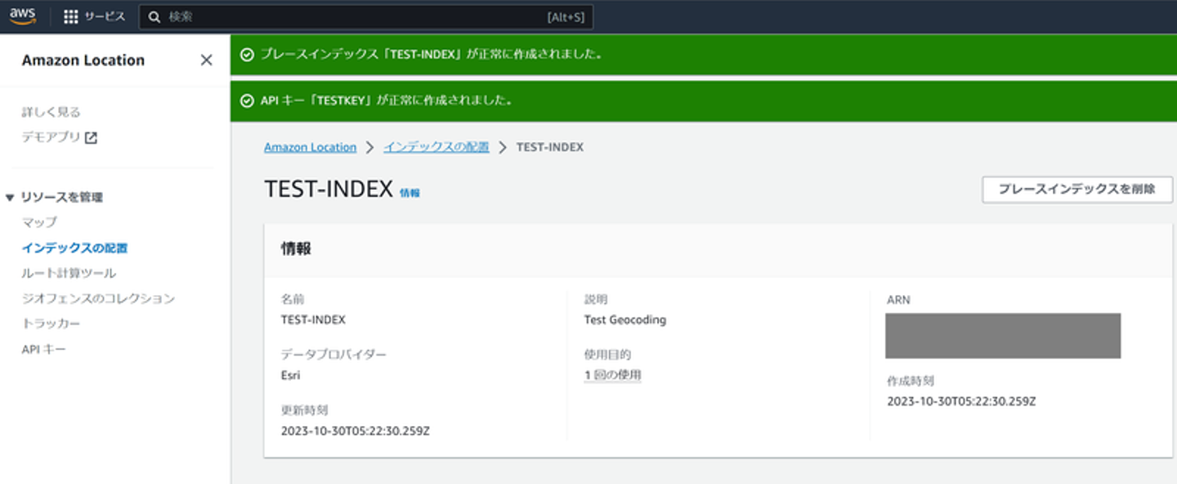Open API キー in sidebar

(44, 349)
